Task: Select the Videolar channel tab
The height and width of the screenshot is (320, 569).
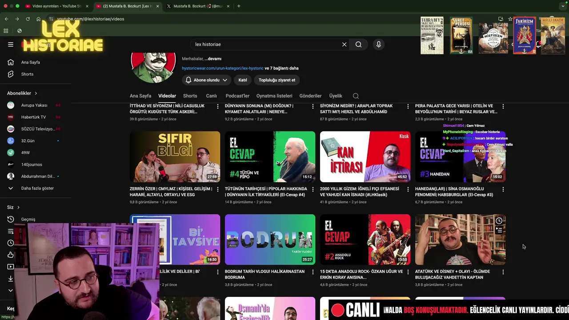Action: pyautogui.click(x=167, y=96)
